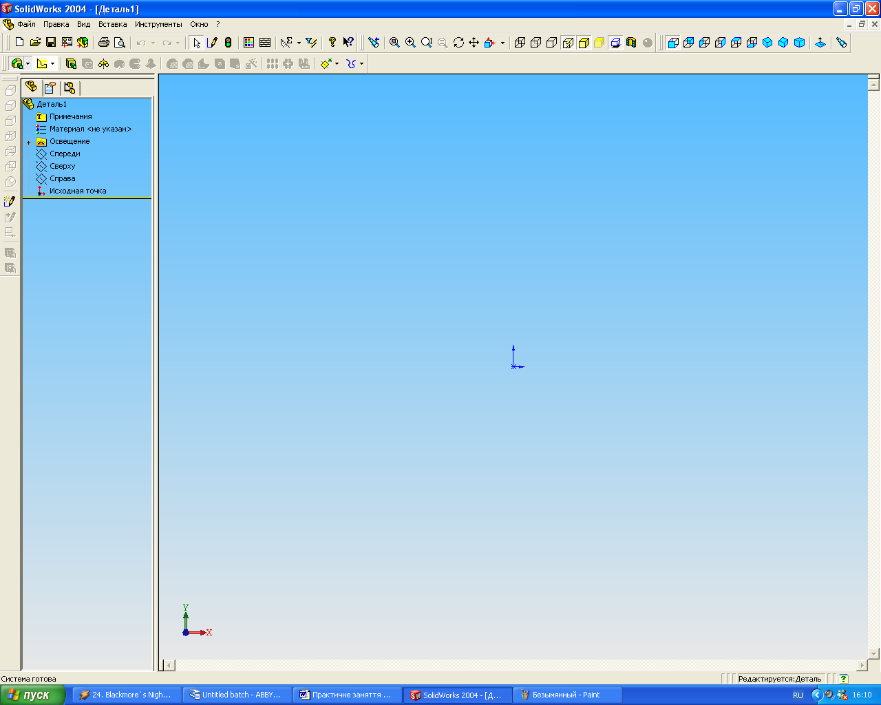
Task: Enable Hidden Lines Removed display mode
Action: click(x=552, y=43)
